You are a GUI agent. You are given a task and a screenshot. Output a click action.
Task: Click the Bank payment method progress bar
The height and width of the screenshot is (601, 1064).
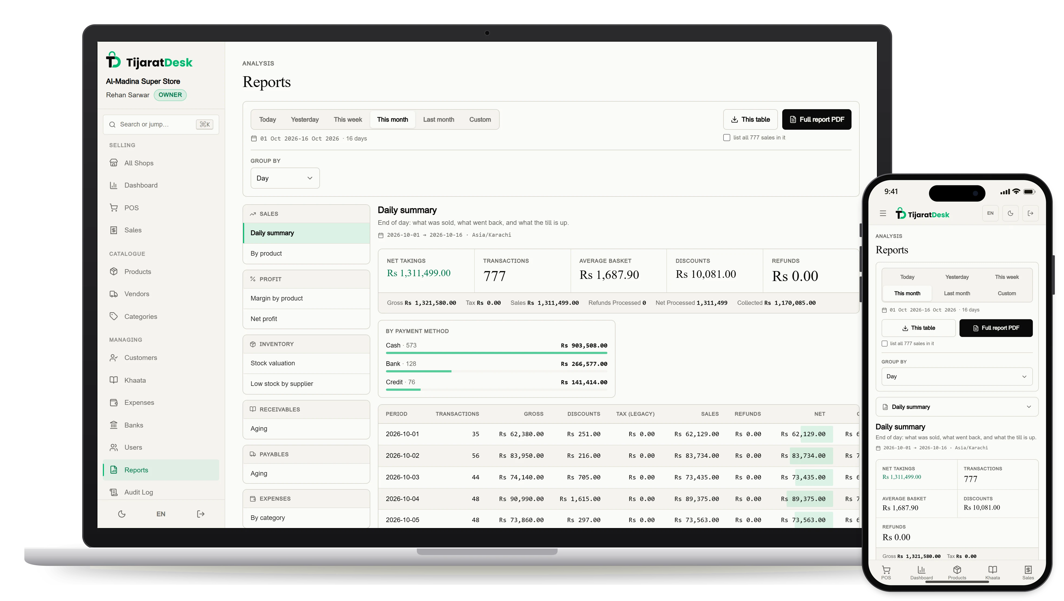tap(496, 372)
